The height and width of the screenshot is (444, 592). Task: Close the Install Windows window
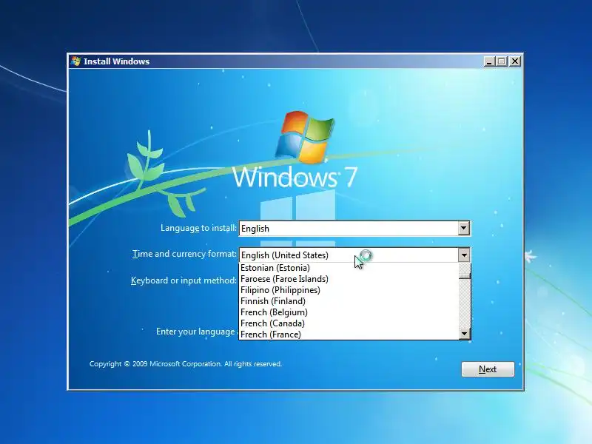pyautogui.click(x=514, y=61)
